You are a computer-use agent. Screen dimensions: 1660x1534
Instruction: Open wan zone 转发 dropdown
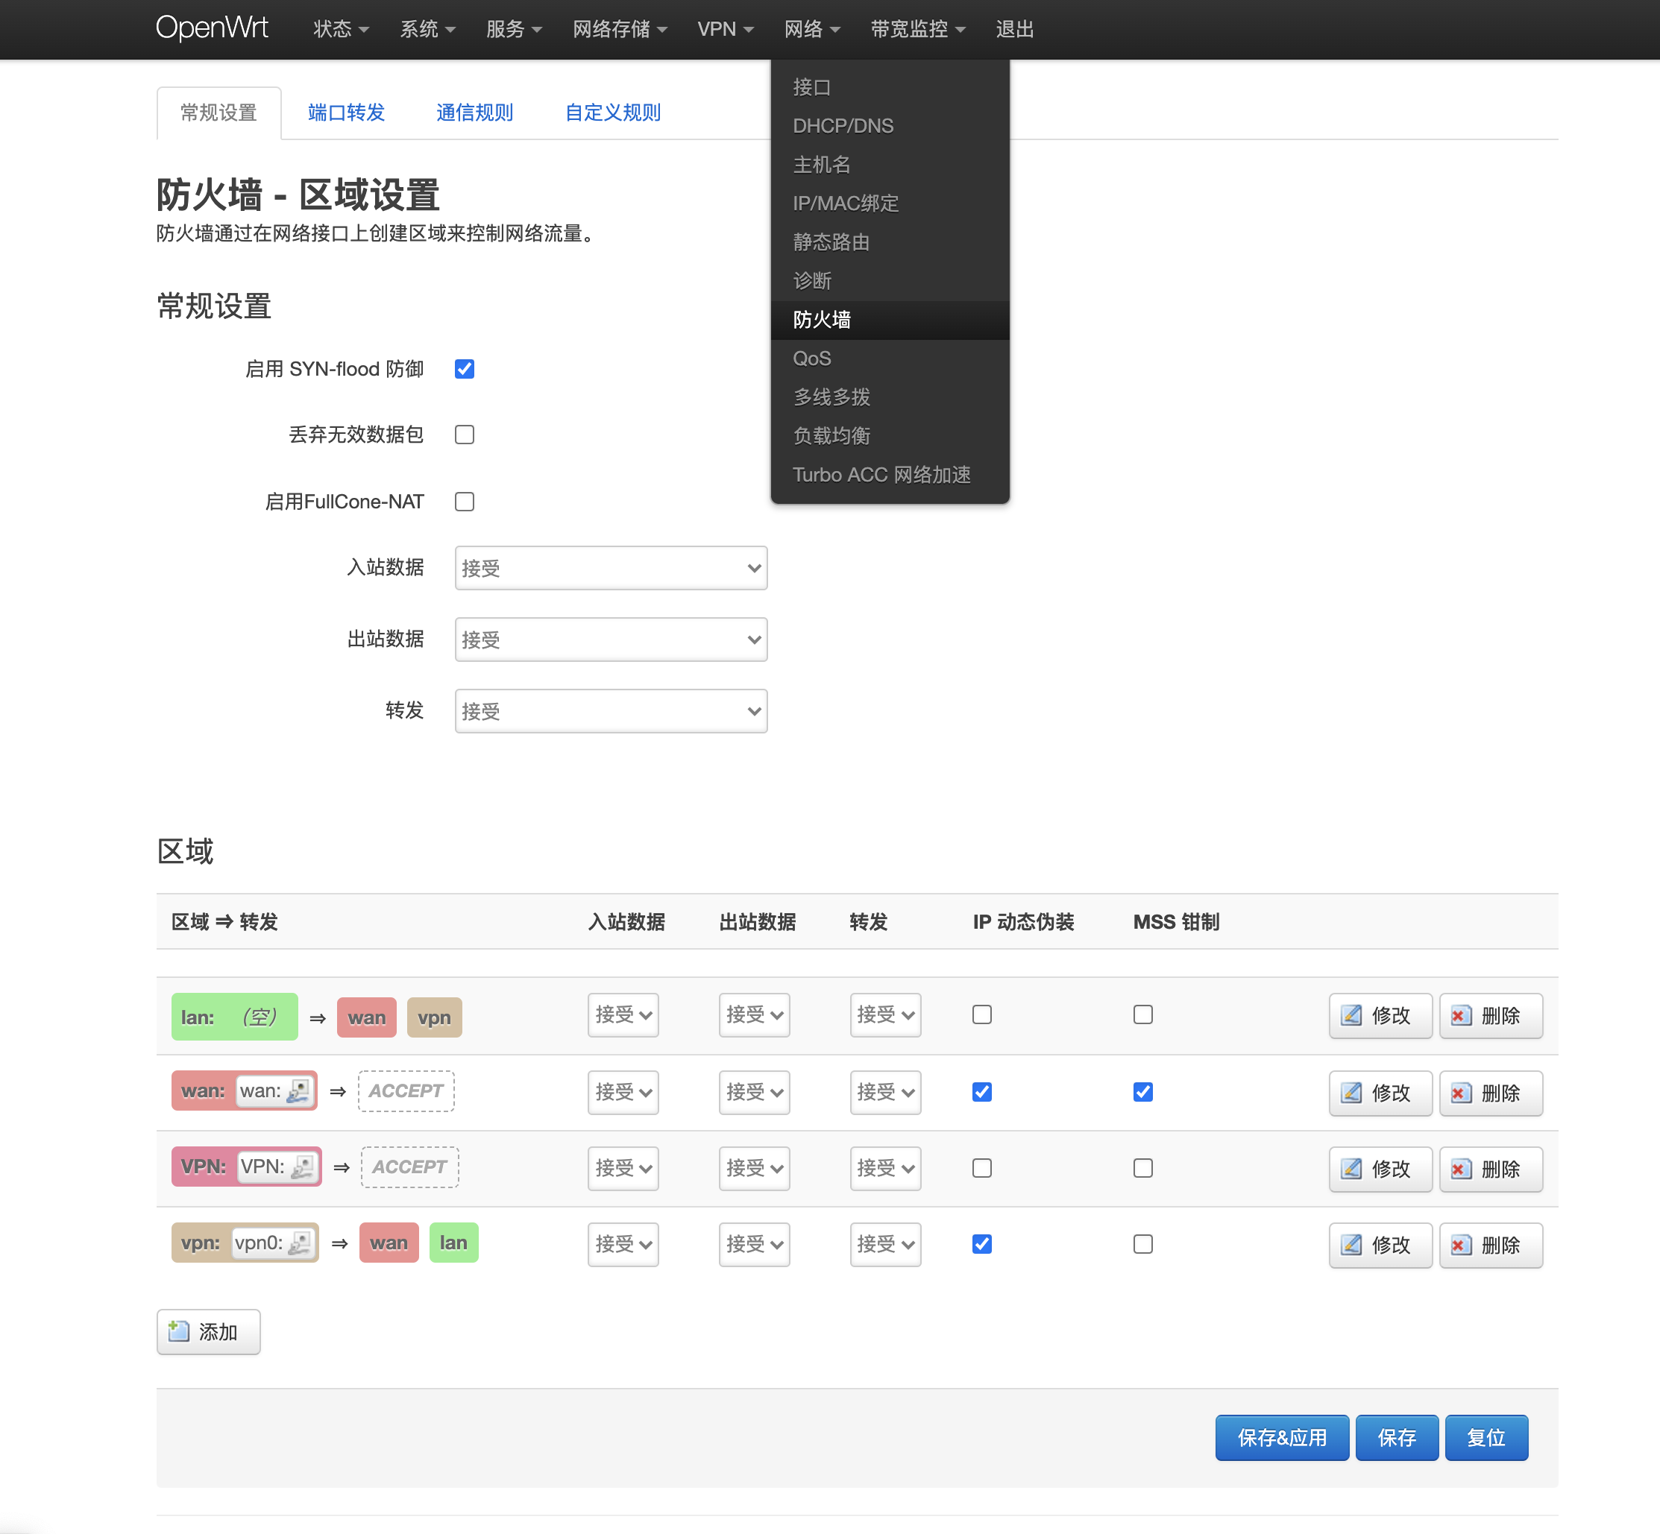pos(885,1091)
